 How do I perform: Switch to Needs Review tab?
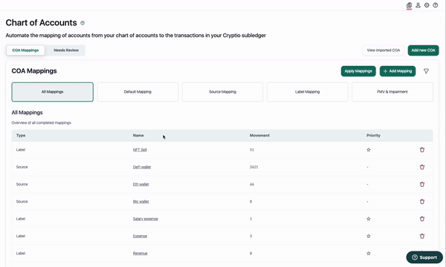(66, 50)
